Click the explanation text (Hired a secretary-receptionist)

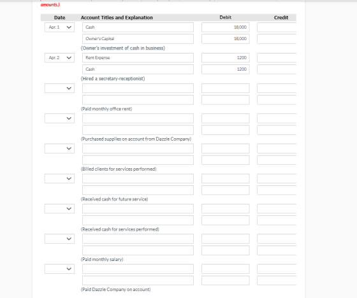113,78
